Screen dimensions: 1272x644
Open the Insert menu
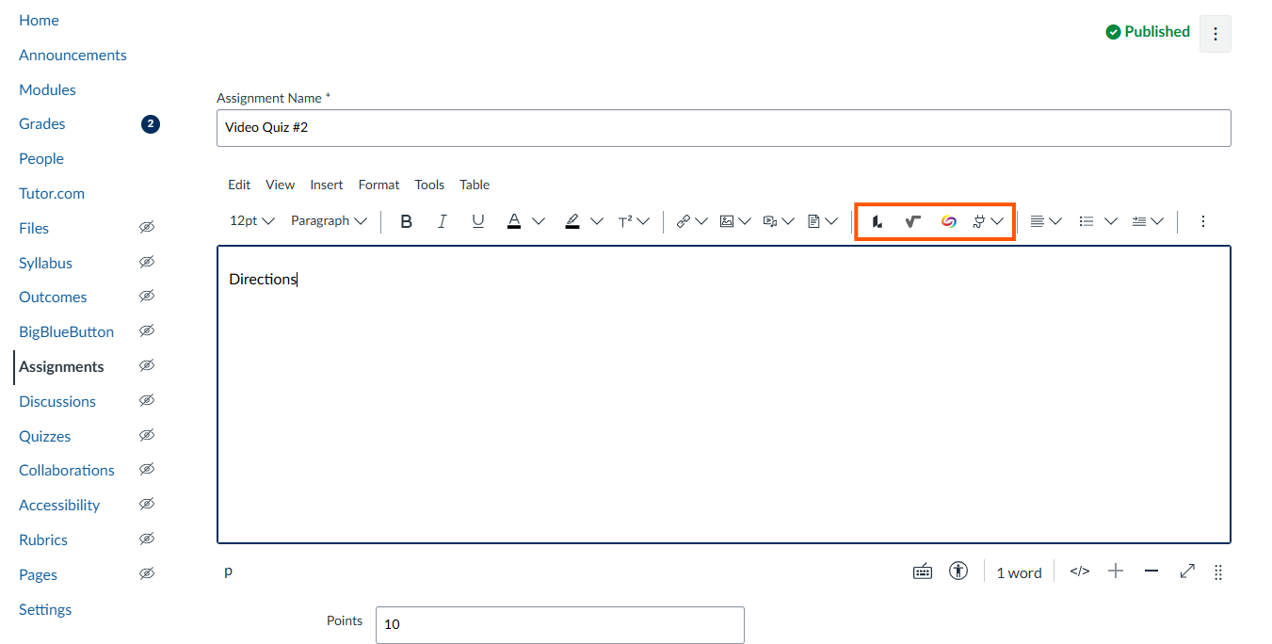[x=327, y=185]
